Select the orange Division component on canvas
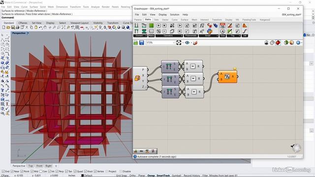Image resolution: width=315 pixels, height=177 pixels. point(227,77)
